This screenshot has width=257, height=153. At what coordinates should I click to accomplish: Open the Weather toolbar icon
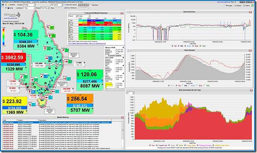pos(9,5)
